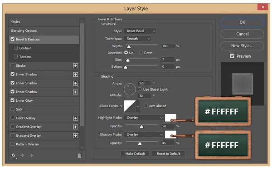272x169 pixels.
Task: Click the Cancel button
Action: pos(243,34)
